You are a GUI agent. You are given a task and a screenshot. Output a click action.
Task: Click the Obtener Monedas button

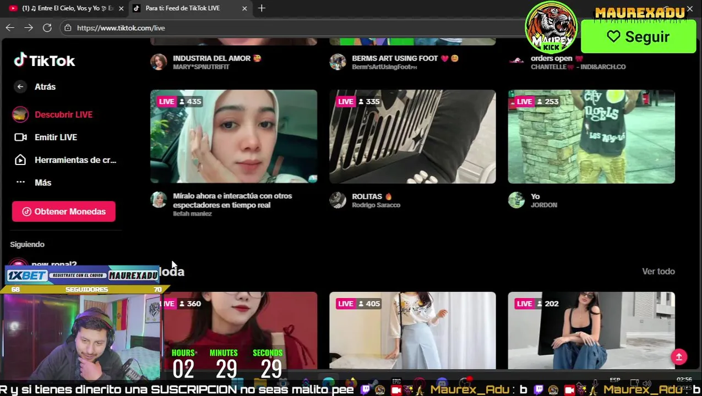point(64,211)
